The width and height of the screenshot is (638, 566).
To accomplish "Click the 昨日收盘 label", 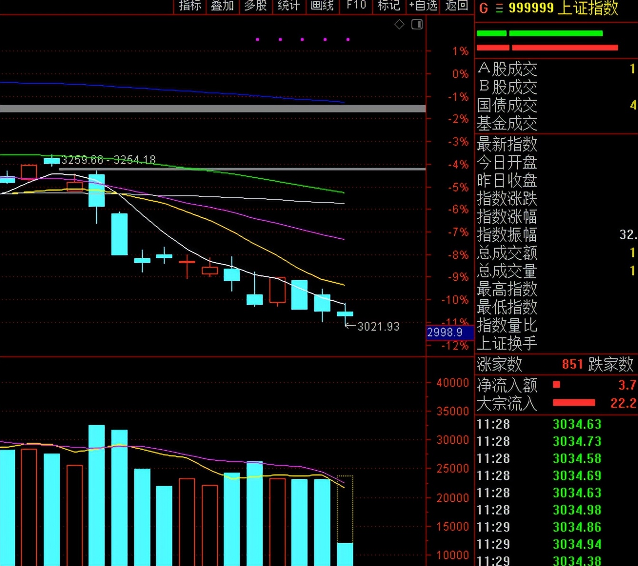I will (x=507, y=181).
